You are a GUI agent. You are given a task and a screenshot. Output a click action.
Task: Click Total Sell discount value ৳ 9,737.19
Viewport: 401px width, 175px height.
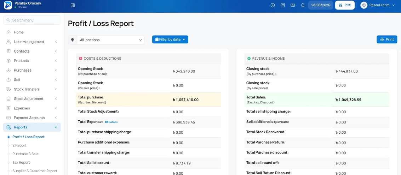coord(182,163)
